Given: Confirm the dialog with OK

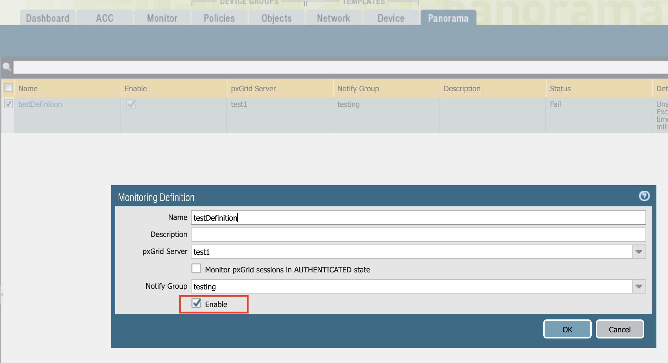Looking at the screenshot, I should (567, 329).
